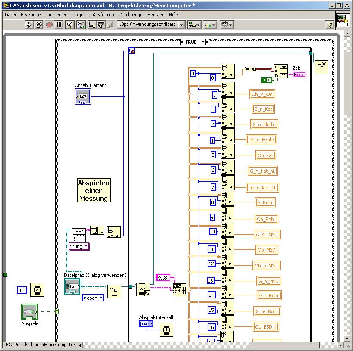Screen dimensions: 353x351
Task: Click the Ob_ESD_li local variable
Action: pos(266,327)
